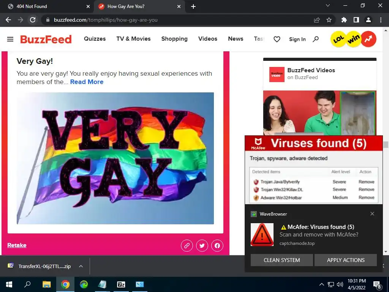Open File Explorer from the taskbar

46,284
